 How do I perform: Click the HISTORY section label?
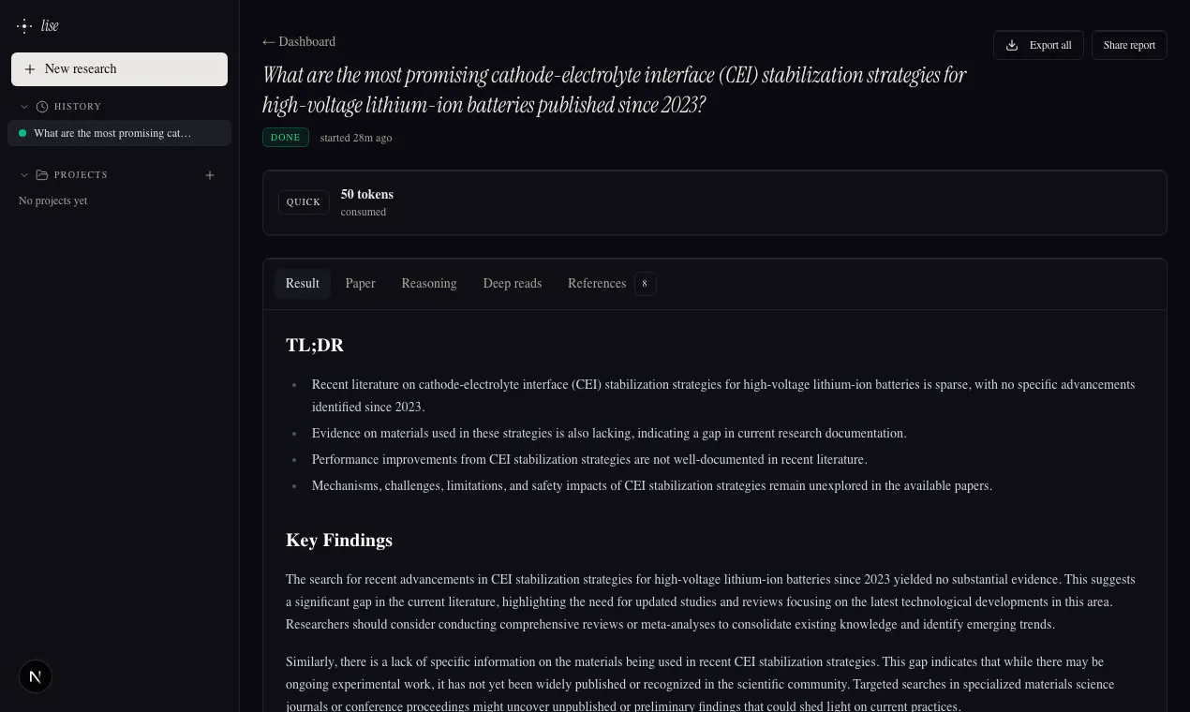(78, 107)
